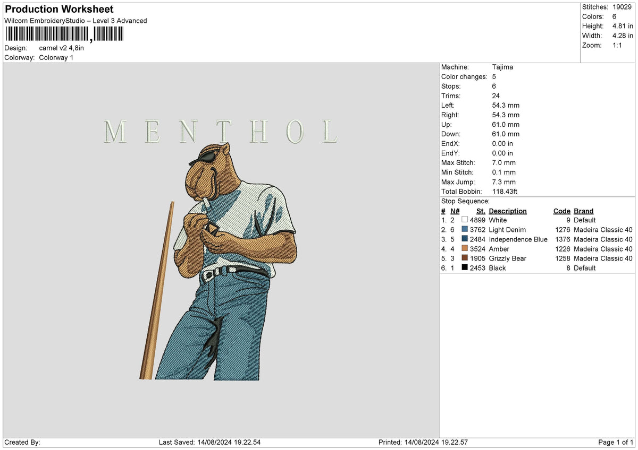Click the 'White' description in row 1
This screenshot has height=450, width=638.
tap(498, 220)
